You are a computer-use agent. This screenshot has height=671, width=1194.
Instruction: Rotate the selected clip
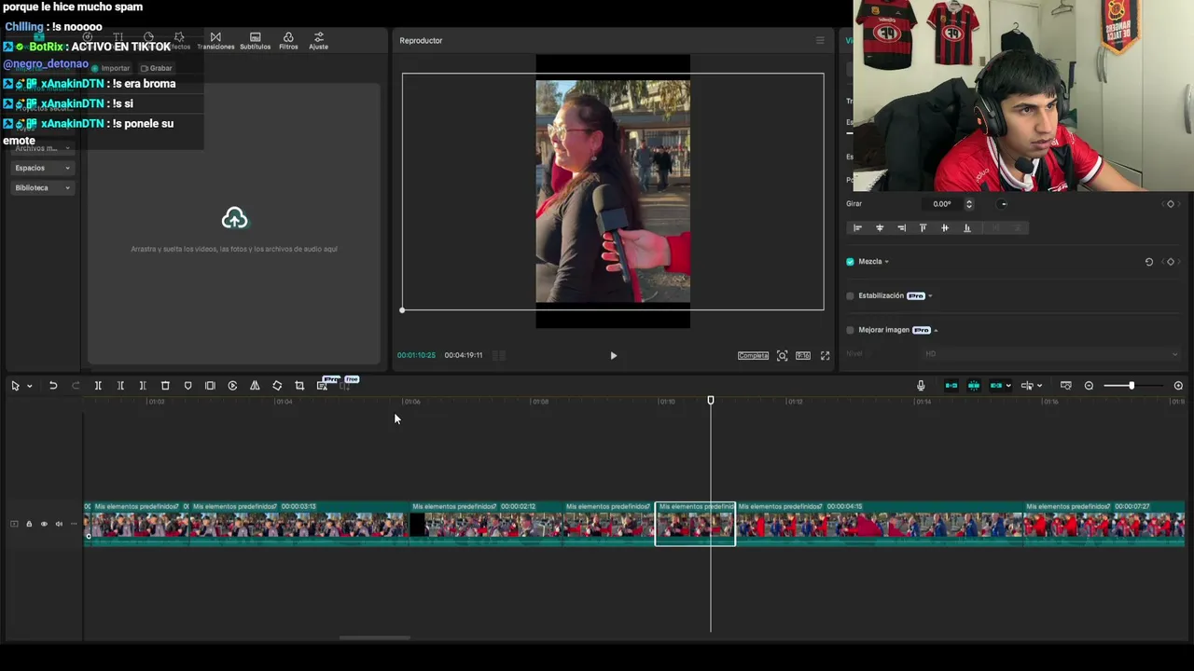(277, 386)
